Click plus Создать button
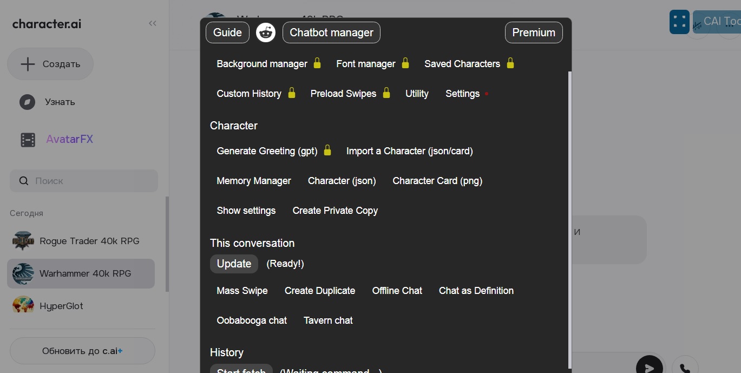 point(50,64)
